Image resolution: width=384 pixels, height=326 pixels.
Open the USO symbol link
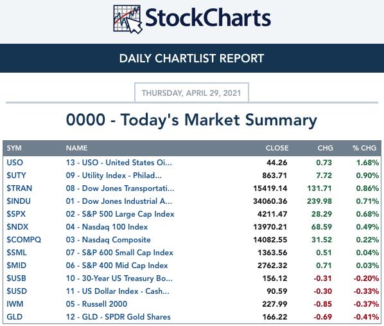click(x=15, y=163)
